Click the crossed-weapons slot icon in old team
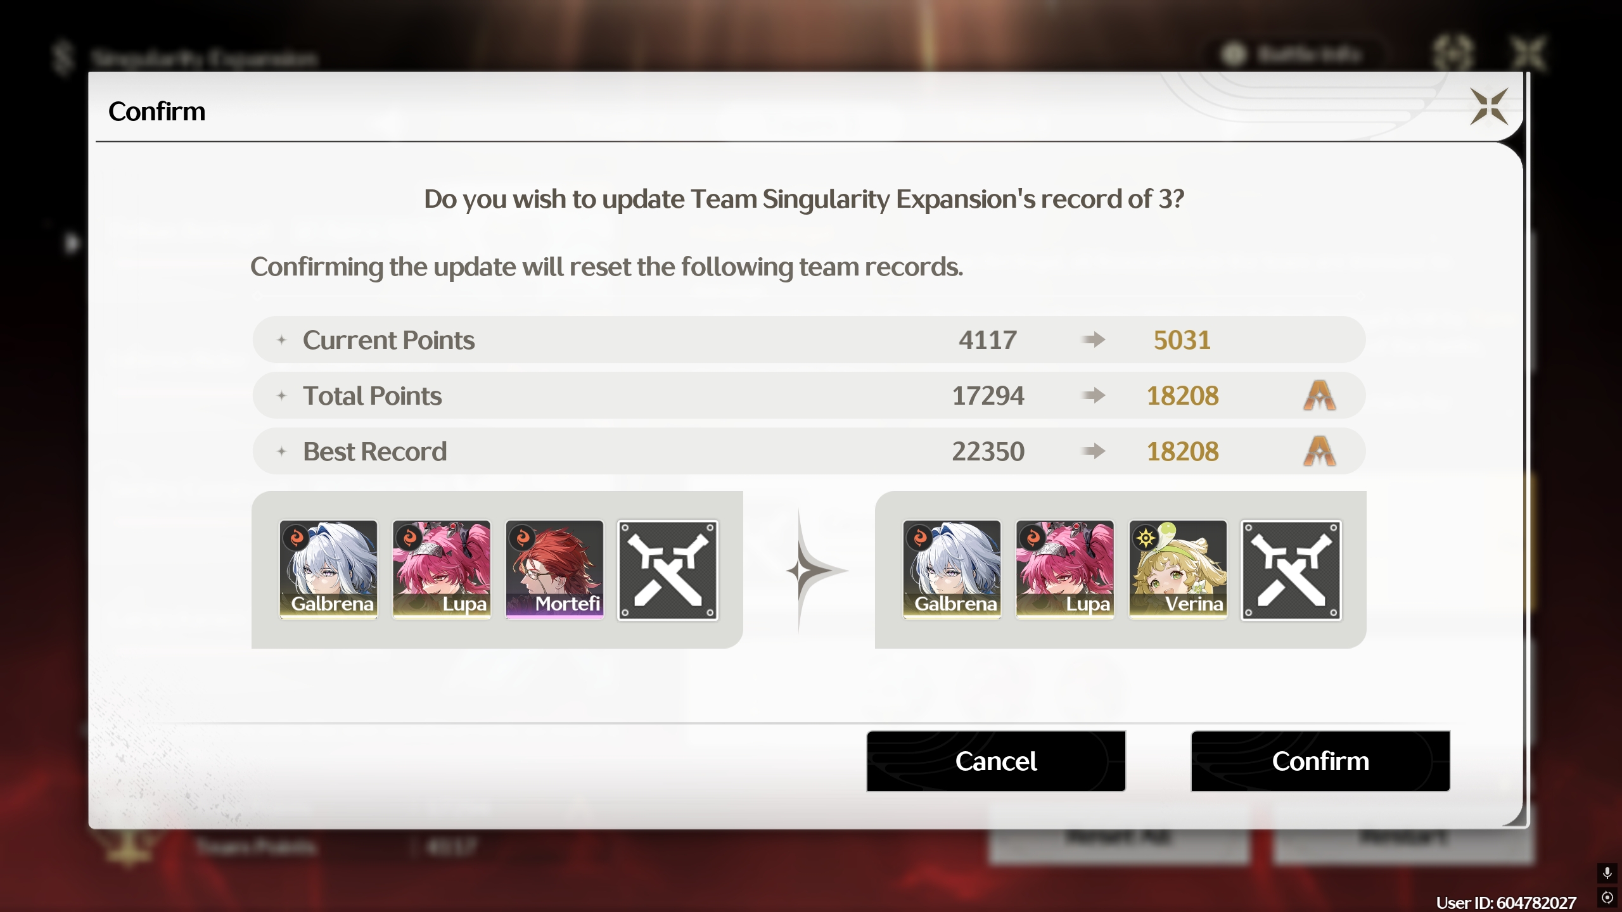The width and height of the screenshot is (1622, 912). pos(668,570)
